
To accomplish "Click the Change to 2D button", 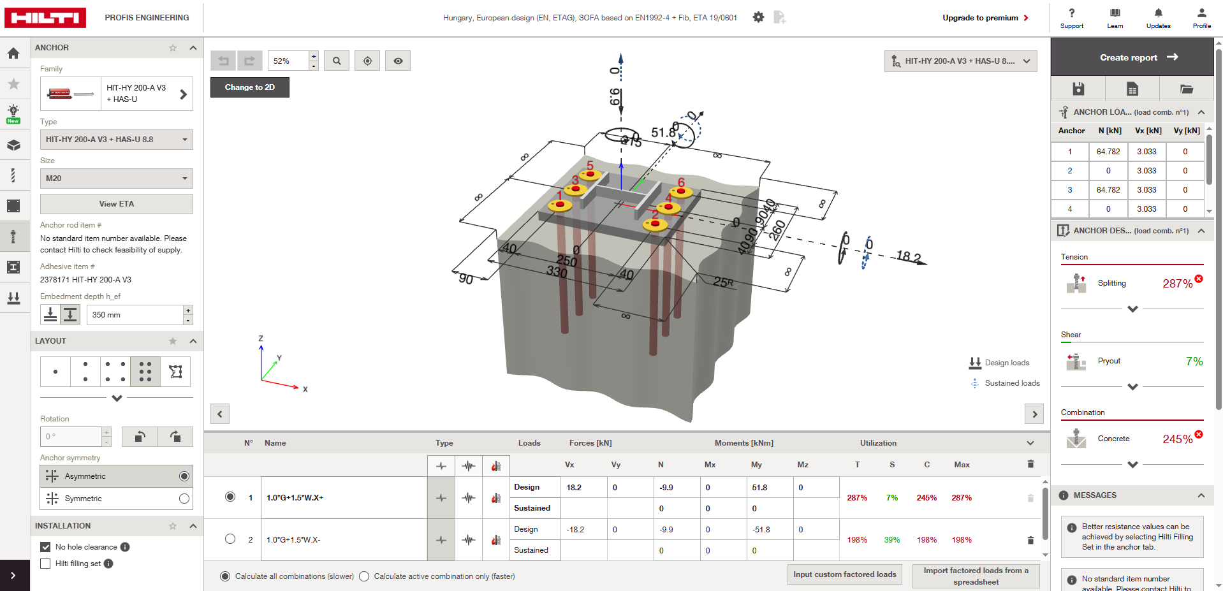I will coord(250,87).
